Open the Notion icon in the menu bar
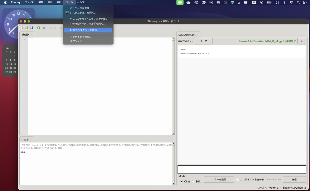The image size is (310, 191). click(211, 2)
